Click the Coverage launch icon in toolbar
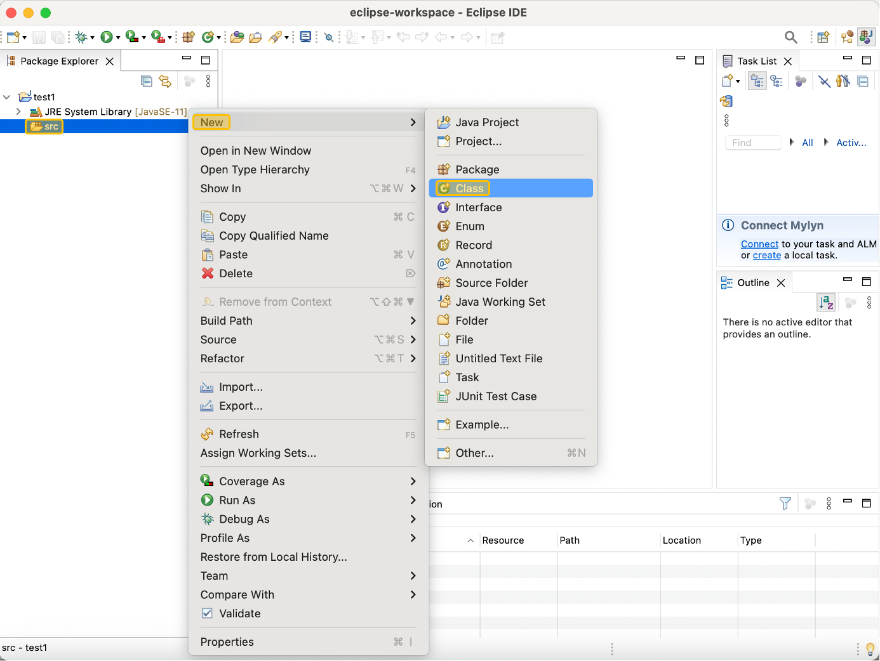 click(131, 37)
